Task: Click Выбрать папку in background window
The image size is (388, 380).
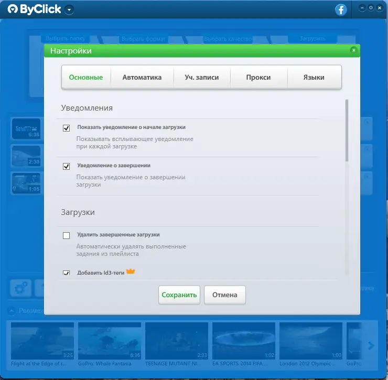Action: click(x=66, y=39)
